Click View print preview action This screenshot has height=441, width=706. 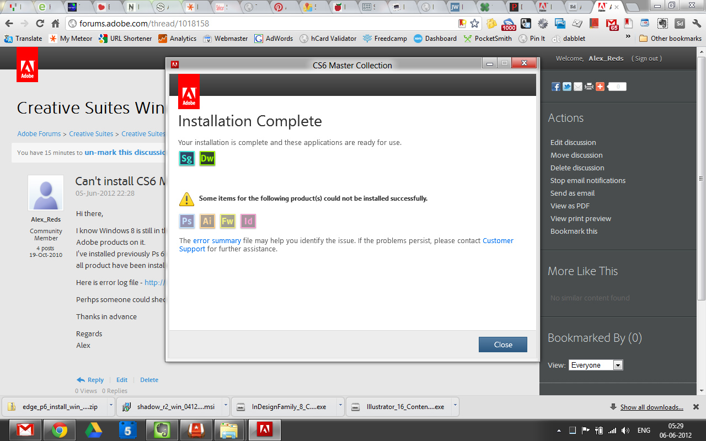[x=581, y=218]
